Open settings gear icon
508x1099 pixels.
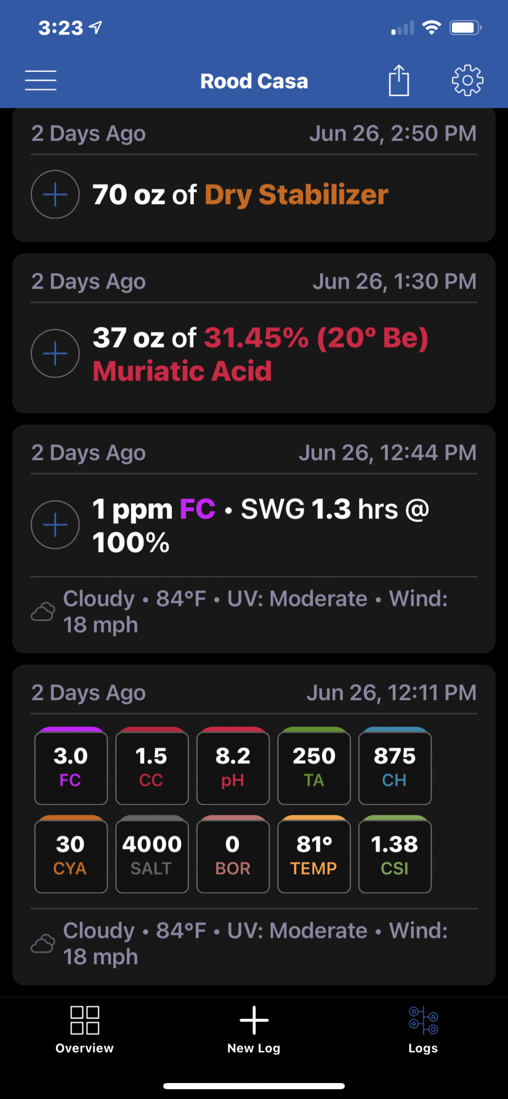pos(467,81)
